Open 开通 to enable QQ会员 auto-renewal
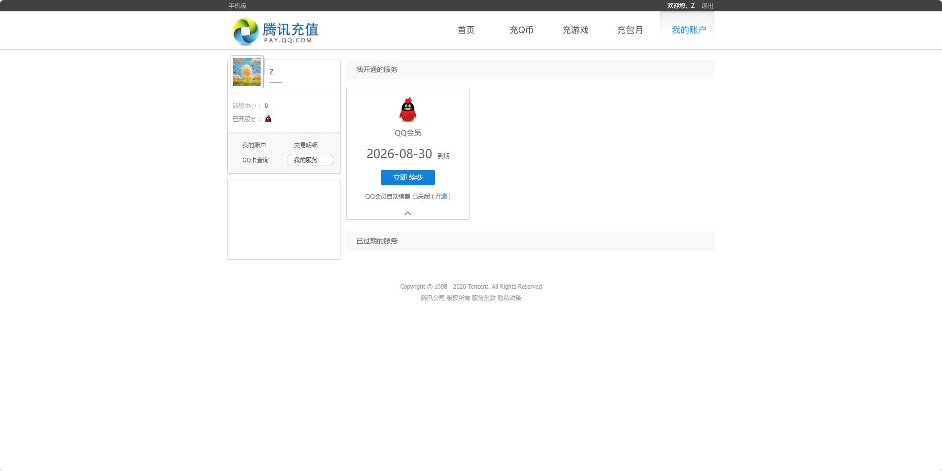Screen dimensions: 942x471 (441, 196)
